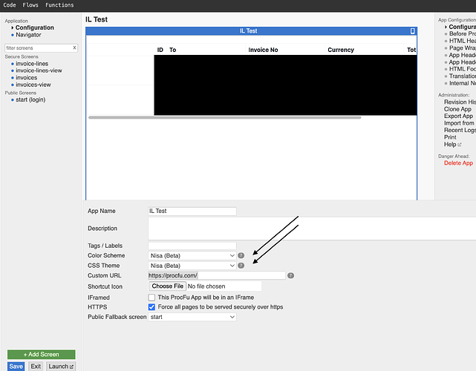
Task: Click the Tags / Labels input field
Action: 192,246
